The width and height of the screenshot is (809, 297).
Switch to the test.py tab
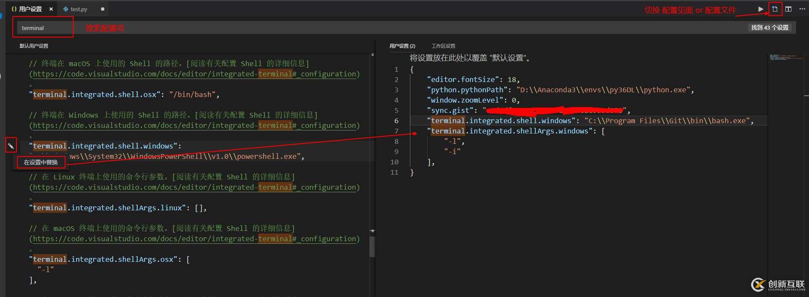coord(79,9)
